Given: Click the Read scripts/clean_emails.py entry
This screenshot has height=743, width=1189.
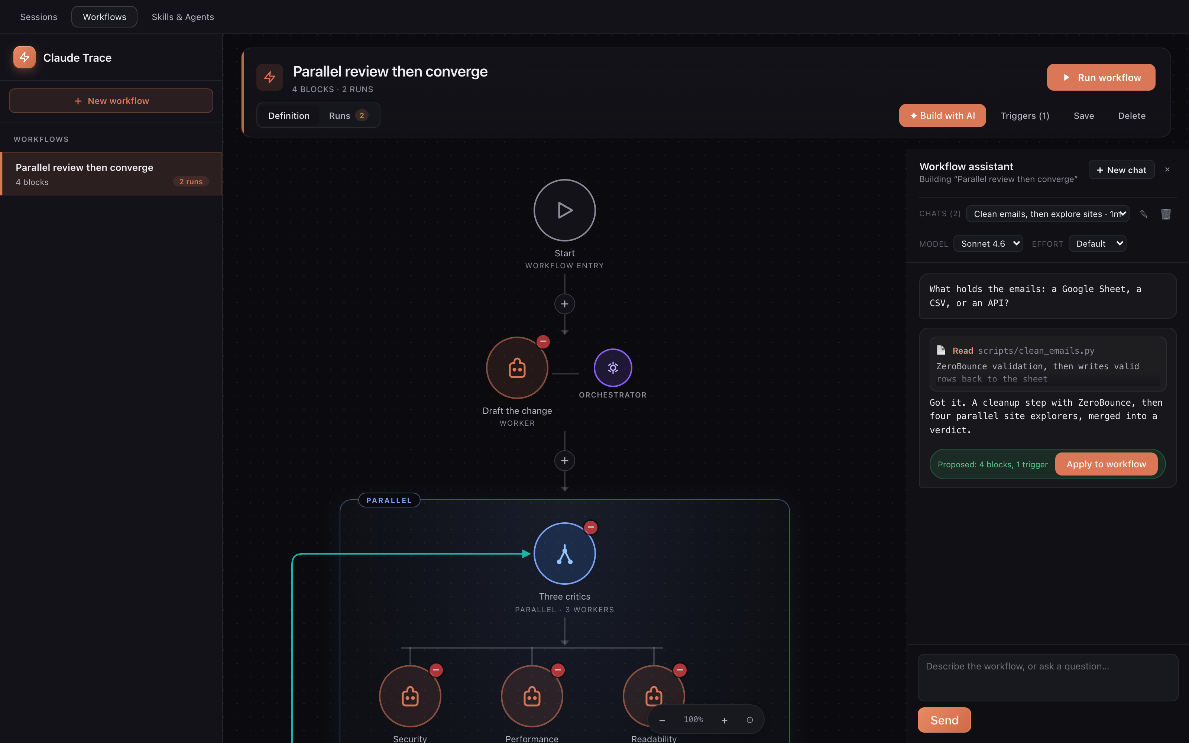Looking at the screenshot, I should 1047,364.
